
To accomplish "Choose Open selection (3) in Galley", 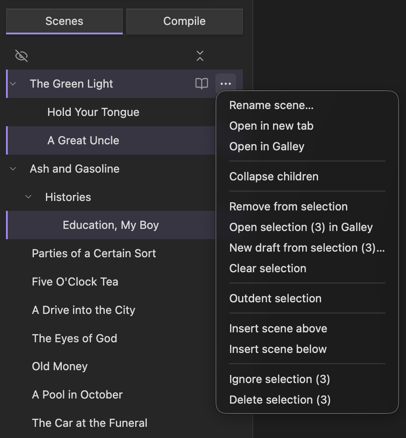I will tap(307, 228).
